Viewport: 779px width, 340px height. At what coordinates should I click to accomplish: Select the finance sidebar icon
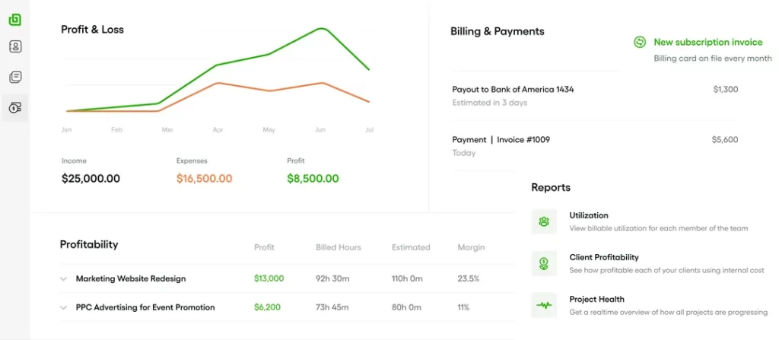click(15, 108)
